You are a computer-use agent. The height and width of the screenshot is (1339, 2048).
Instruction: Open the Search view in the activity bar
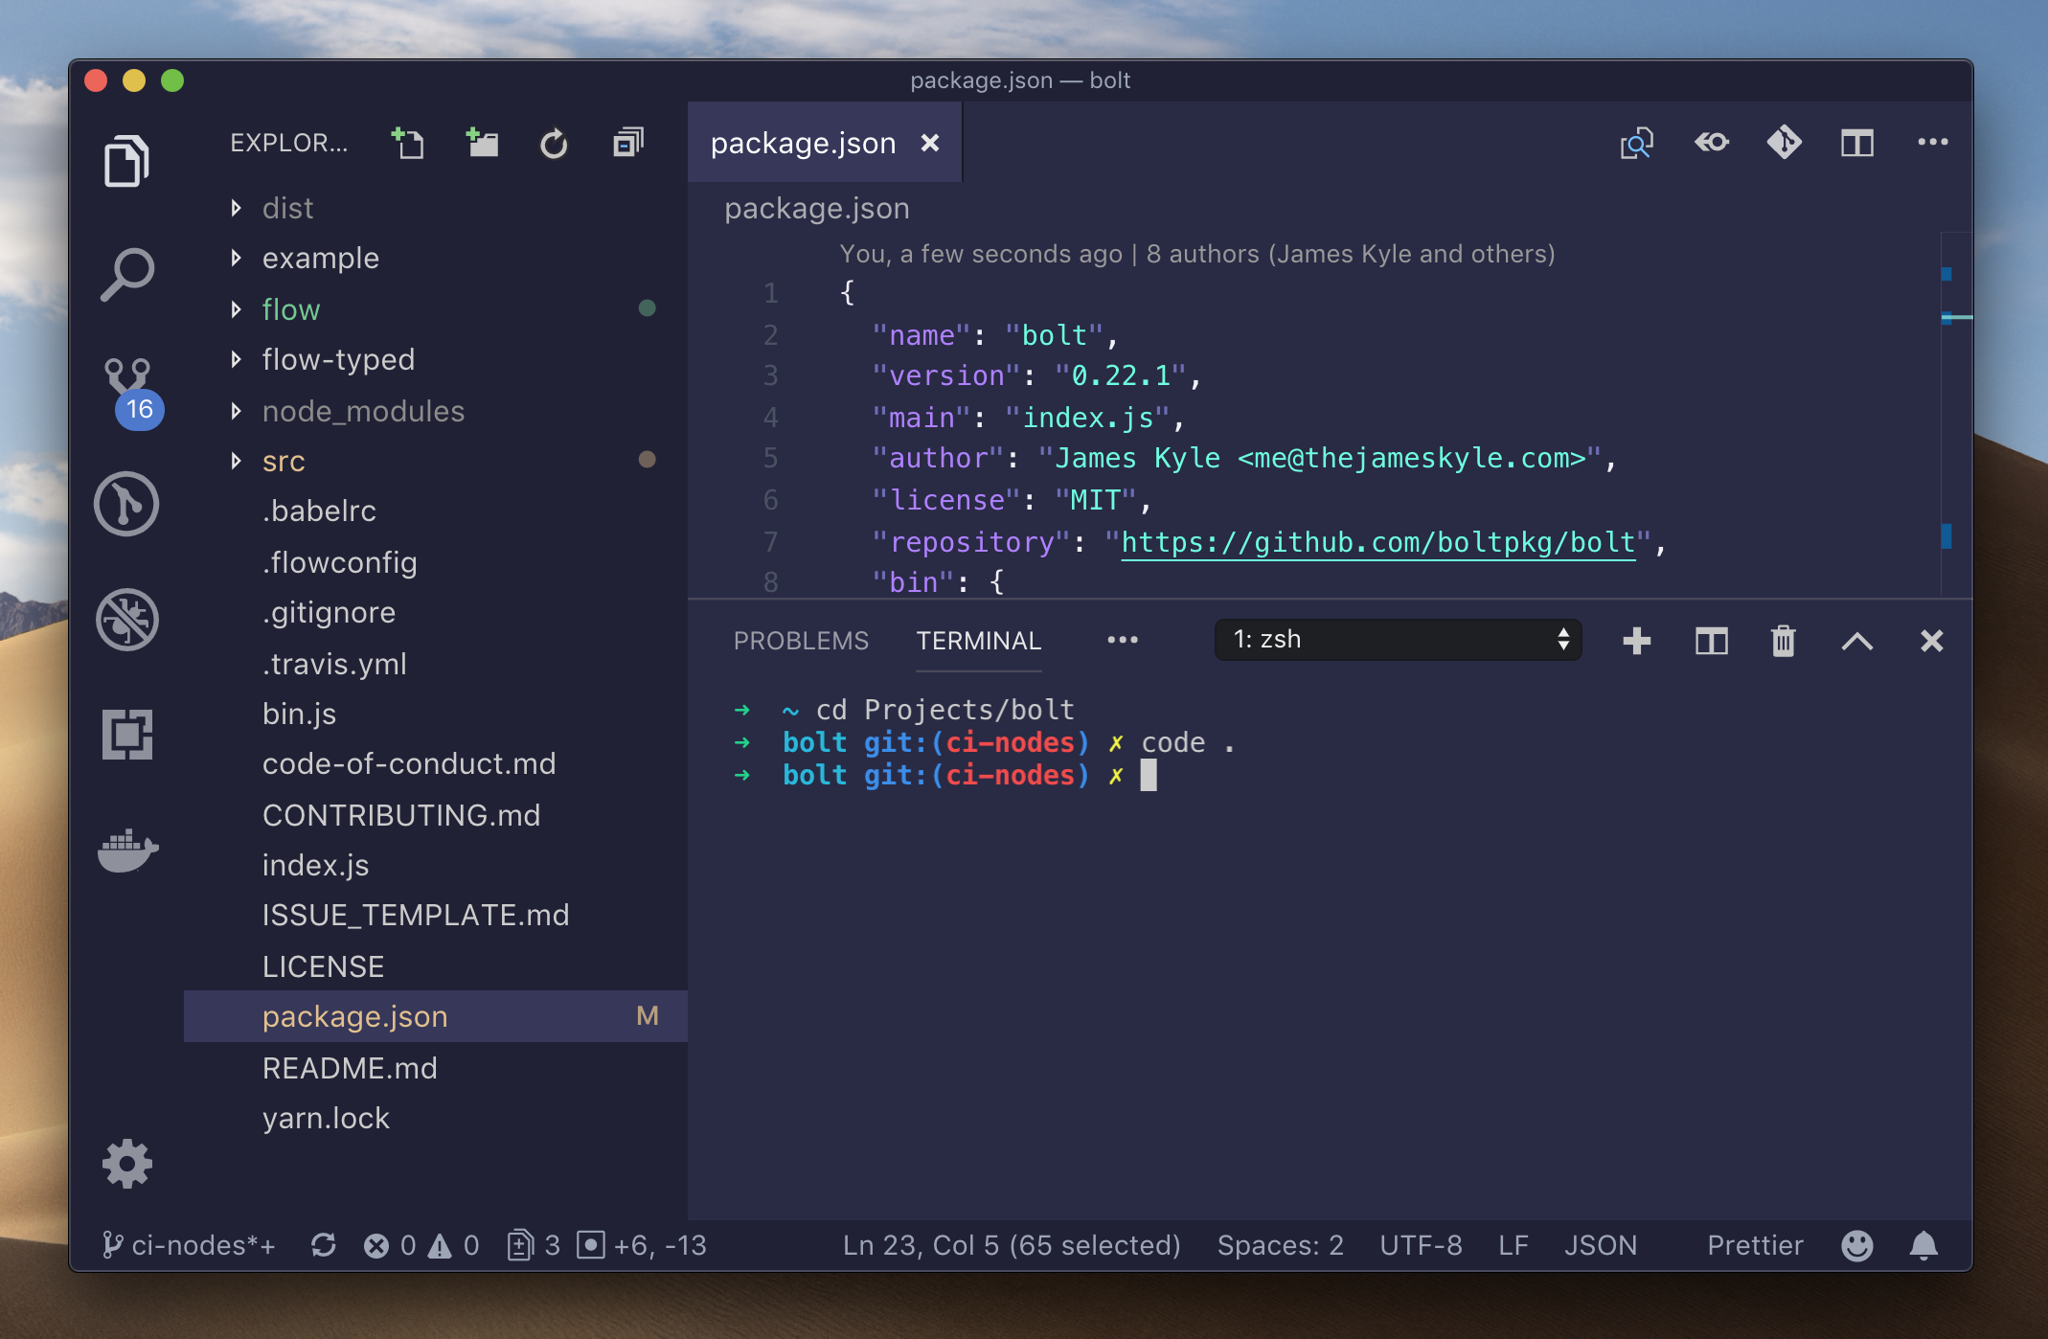click(126, 275)
